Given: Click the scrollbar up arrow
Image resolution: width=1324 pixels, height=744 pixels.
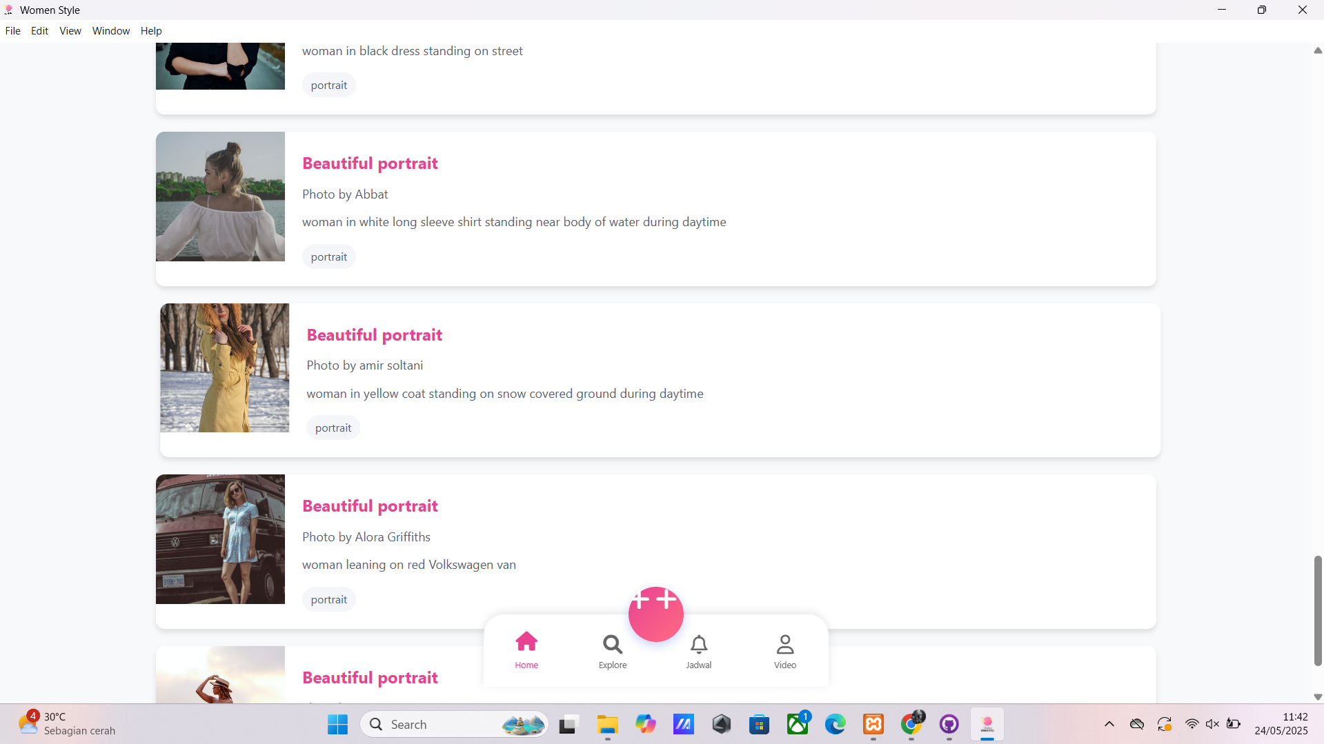Looking at the screenshot, I should coord(1318,50).
